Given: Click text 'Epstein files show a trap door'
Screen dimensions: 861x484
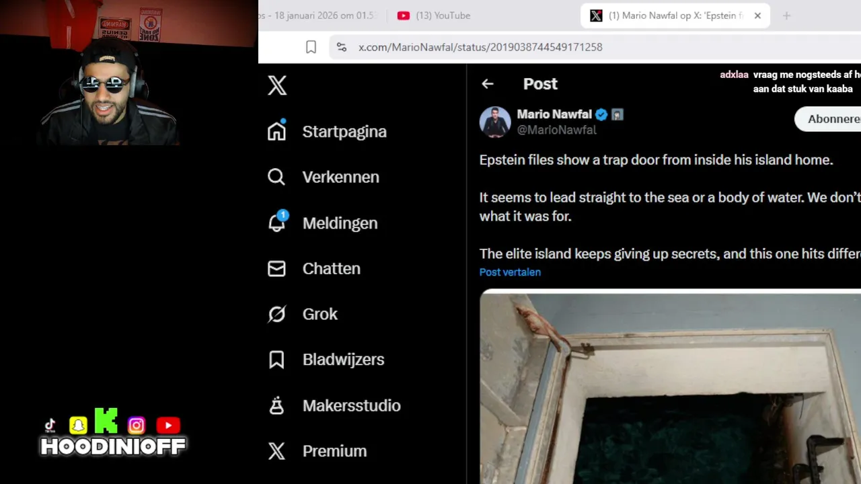Looking at the screenshot, I should tap(569, 160).
